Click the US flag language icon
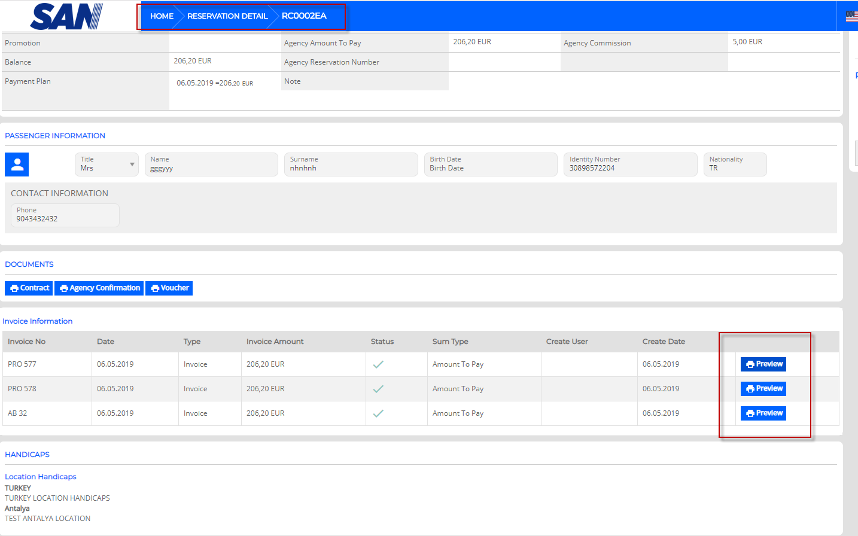The height and width of the screenshot is (536, 858). (x=851, y=16)
